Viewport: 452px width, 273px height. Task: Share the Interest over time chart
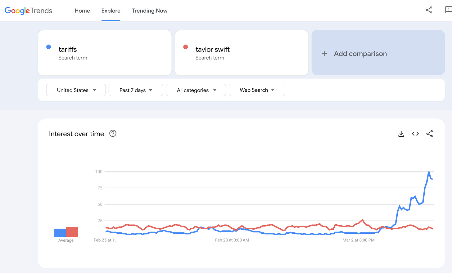tap(430, 134)
